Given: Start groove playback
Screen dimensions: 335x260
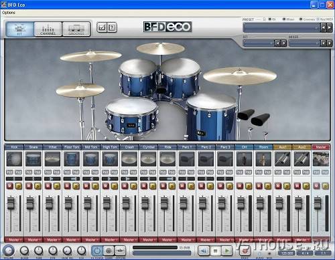Looking at the screenshot, I should point(226,251).
